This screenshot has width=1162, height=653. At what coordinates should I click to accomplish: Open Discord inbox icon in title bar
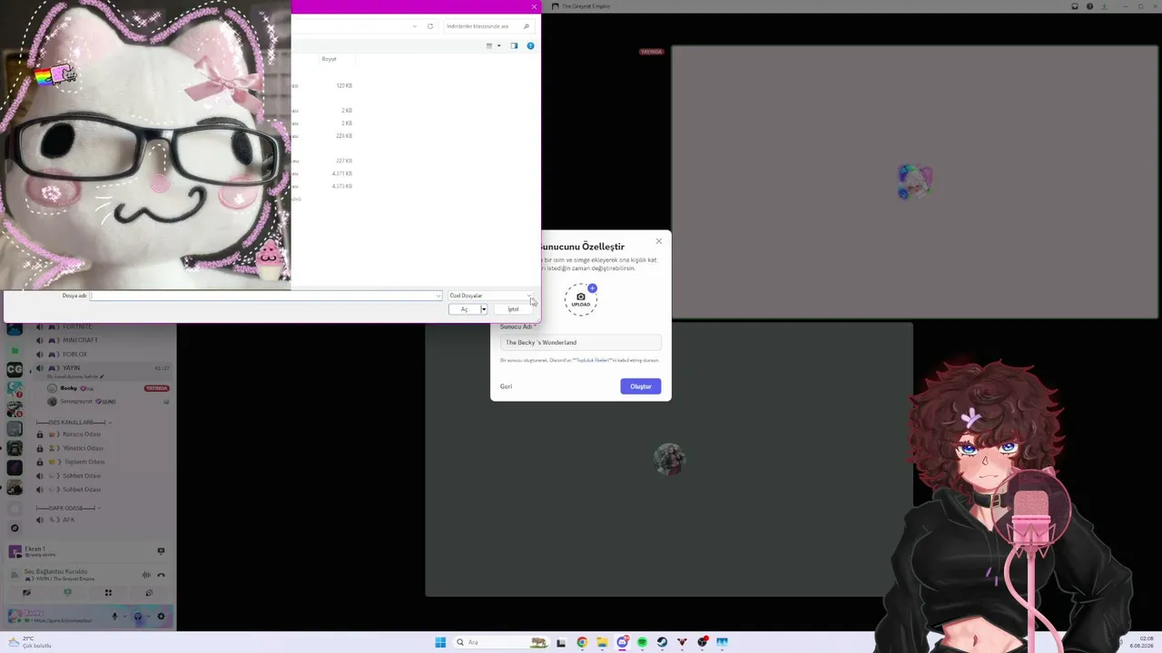1075,6
